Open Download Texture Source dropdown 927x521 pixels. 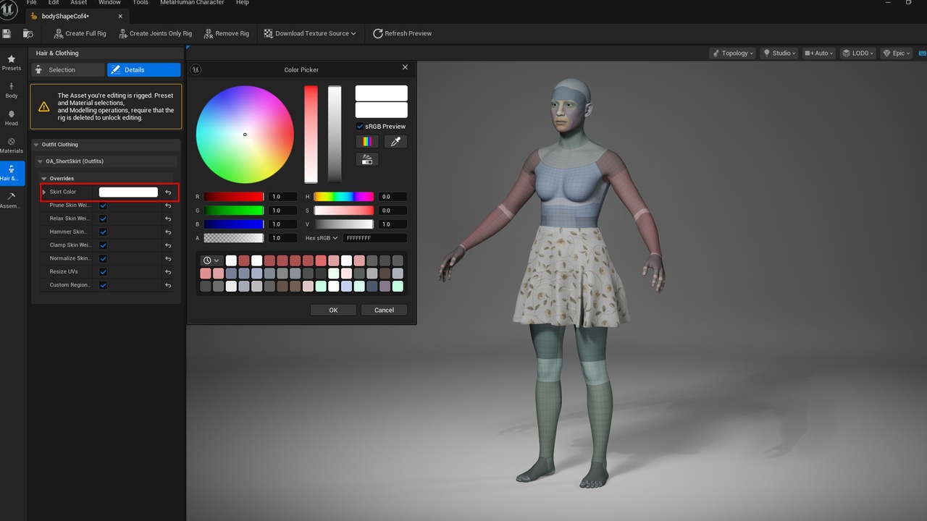[310, 33]
